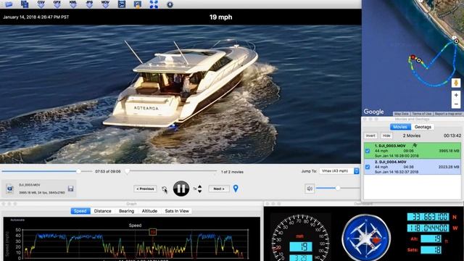Click the latitude 33.663100 readout
464x261 pixels.
(428, 217)
